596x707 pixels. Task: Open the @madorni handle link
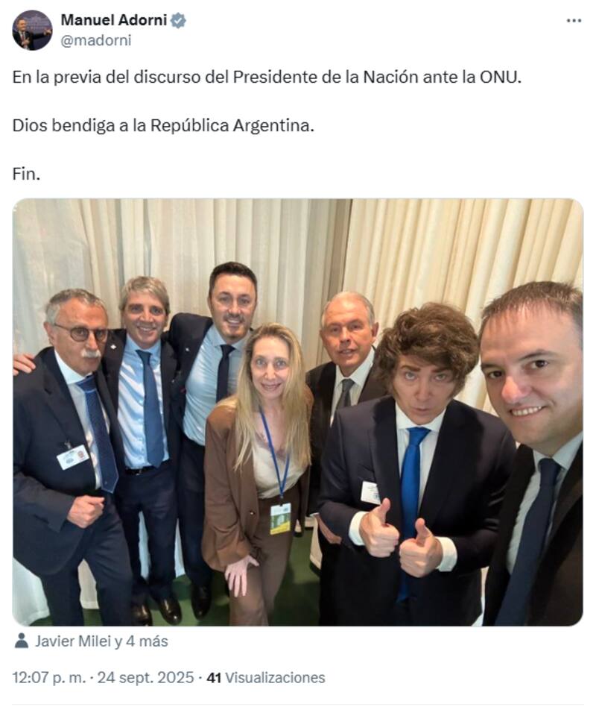coord(96,40)
